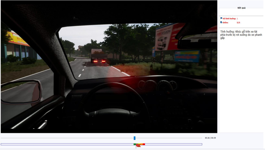The width and height of the screenshot is (265, 150).
Task: Click the 5/5 score value
Action: click(238, 23)
